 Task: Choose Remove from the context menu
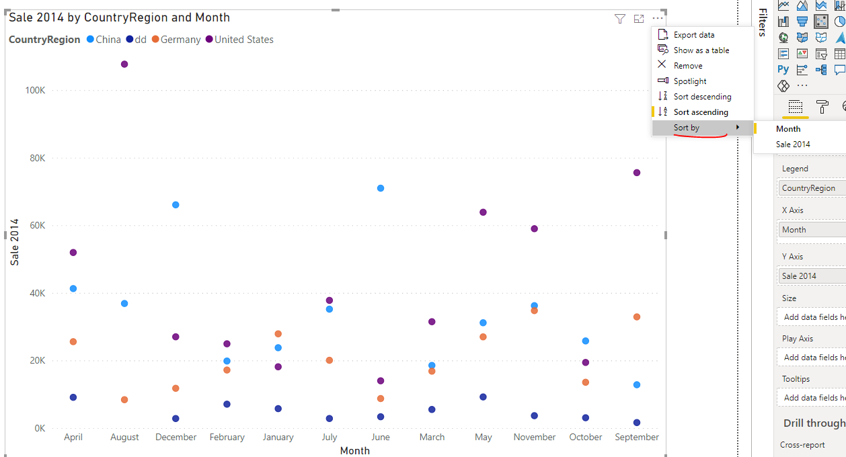pos(703,66)
